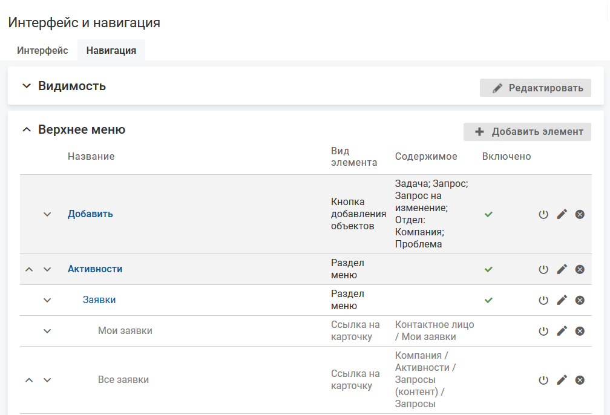Select the Навигация tab

[111, 51]
